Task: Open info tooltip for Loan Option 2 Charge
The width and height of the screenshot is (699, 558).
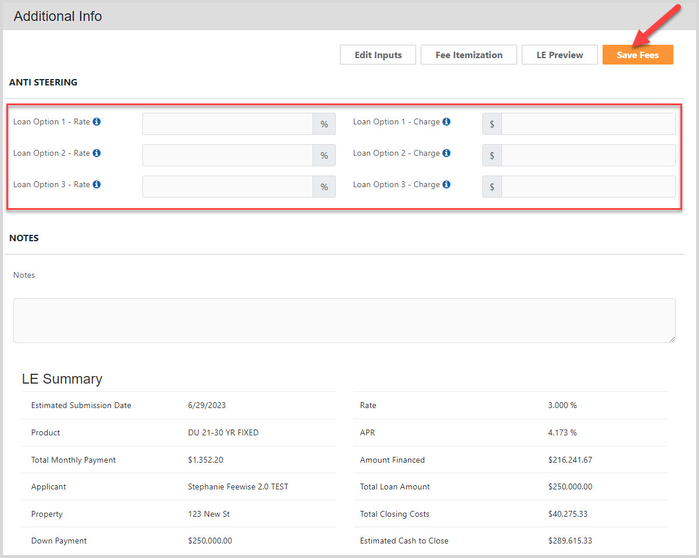Action: pos(446,153)
